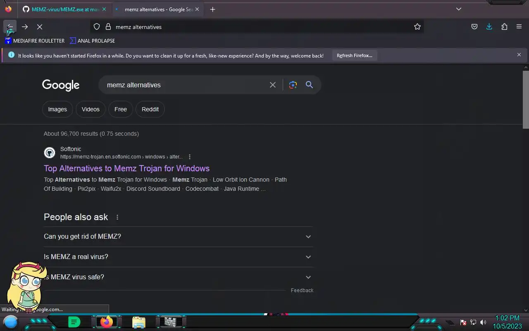Viewport: 529px width, 331px height.
Task: Filter results by Videos
Action: pos(91,109)
